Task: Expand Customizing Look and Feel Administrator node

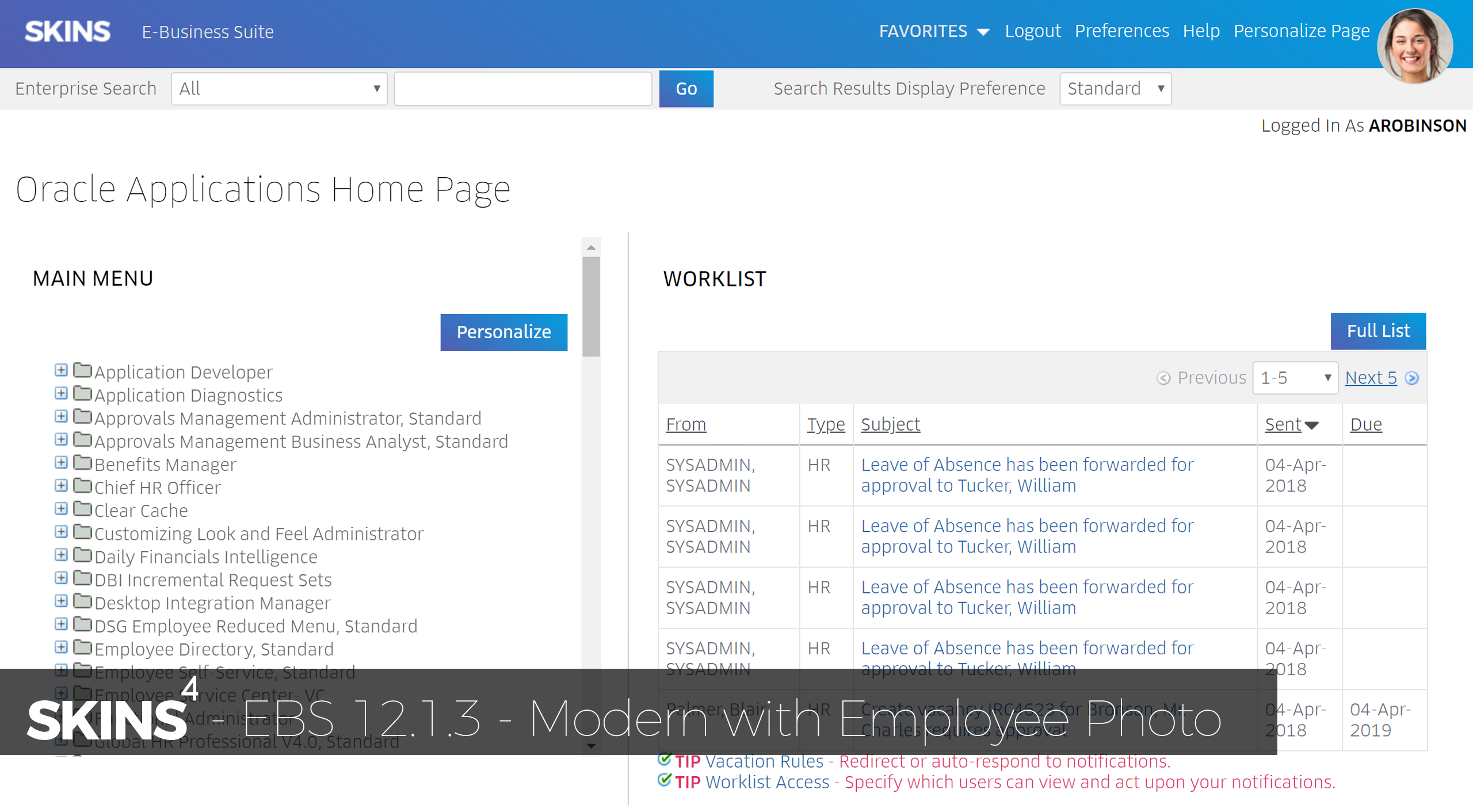Action: 61,531
